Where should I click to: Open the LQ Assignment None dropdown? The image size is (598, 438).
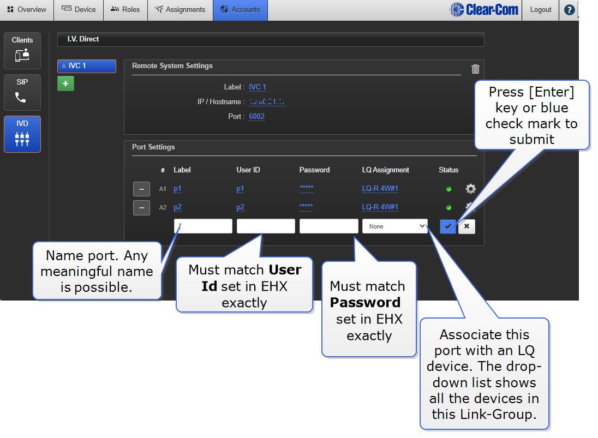click(395, 226)
